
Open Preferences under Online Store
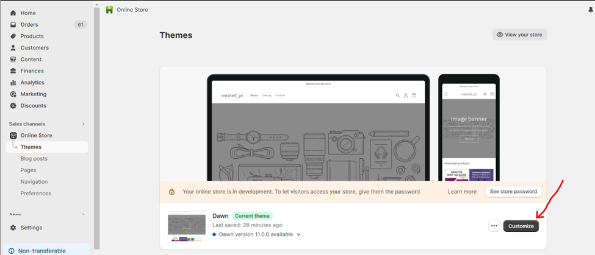coord(35,193)
